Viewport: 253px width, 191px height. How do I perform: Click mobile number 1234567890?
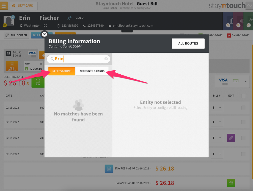[70, 26]
